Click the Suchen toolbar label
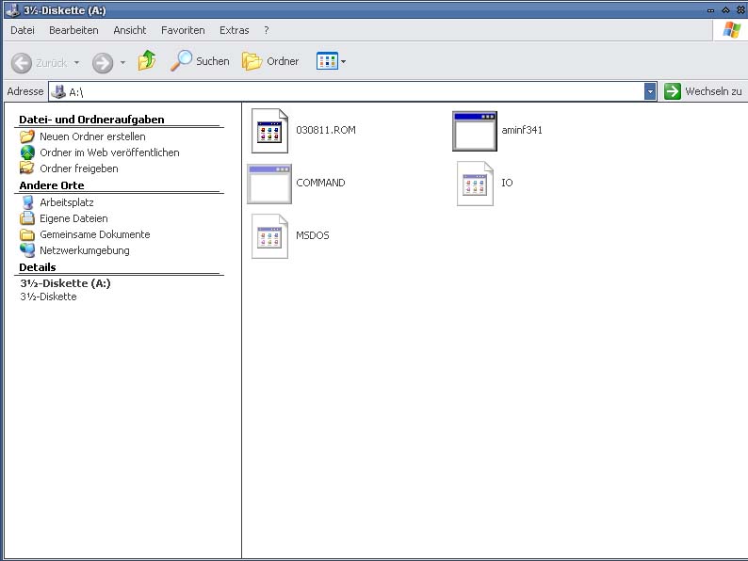This screenshot has width=748, height=561. (213, 61)
